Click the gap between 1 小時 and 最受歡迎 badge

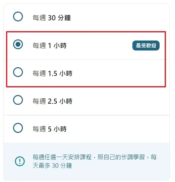[99, 45]
